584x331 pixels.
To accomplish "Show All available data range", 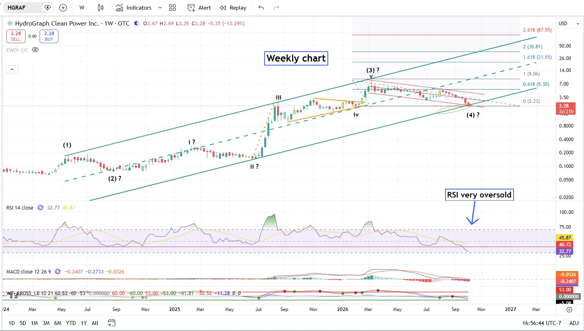I will click(95, 323).
